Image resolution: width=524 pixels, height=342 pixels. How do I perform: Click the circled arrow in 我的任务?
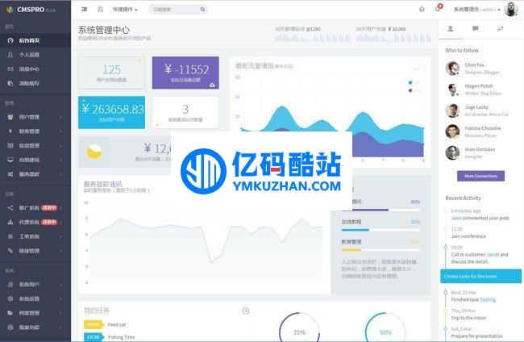coord(246,311)
